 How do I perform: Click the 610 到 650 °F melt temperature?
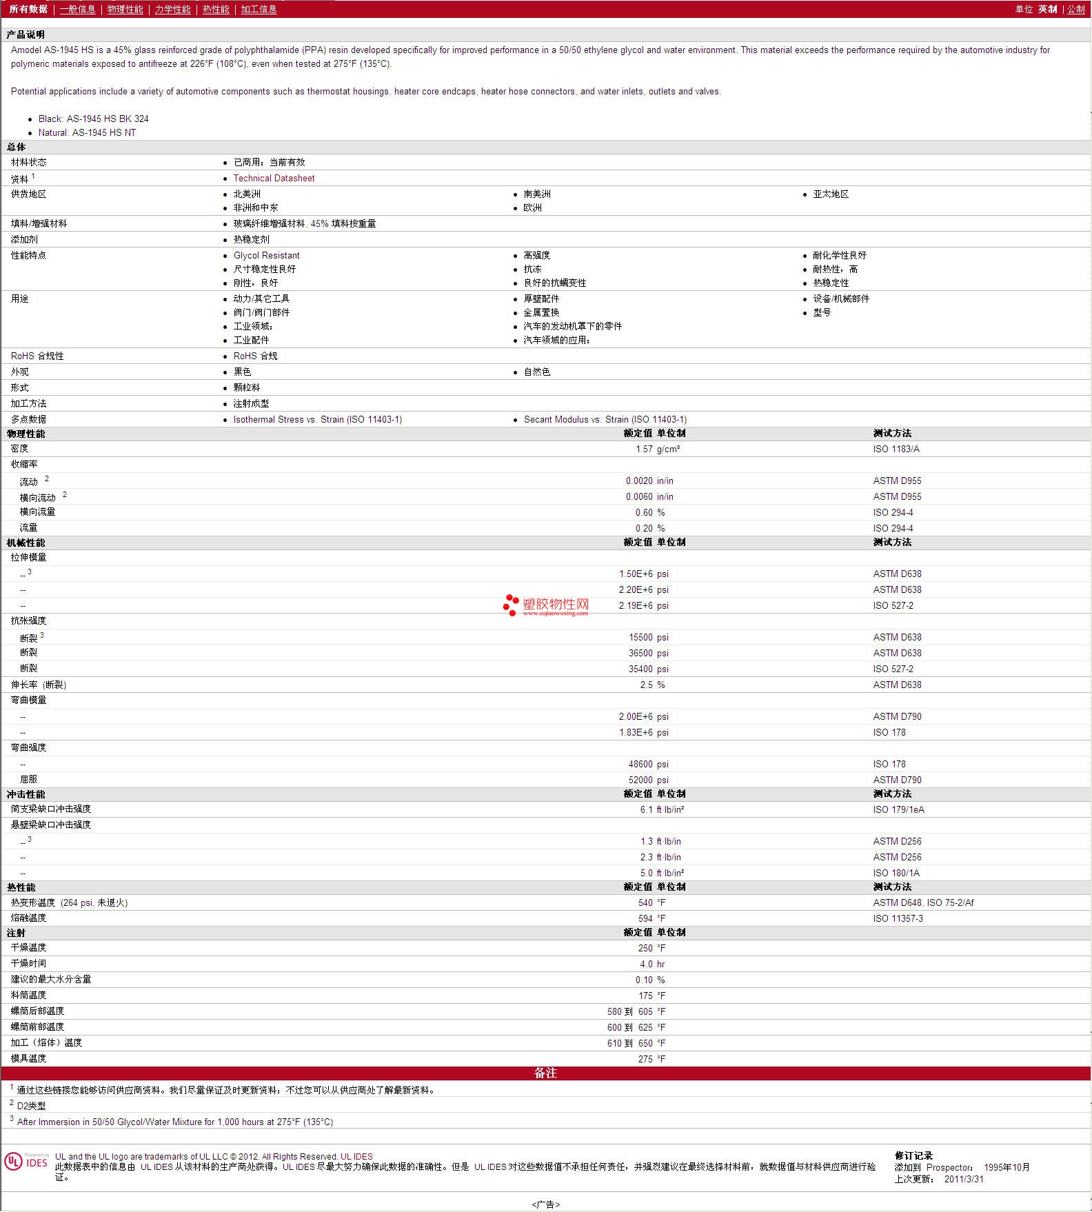coord(637,1043)
